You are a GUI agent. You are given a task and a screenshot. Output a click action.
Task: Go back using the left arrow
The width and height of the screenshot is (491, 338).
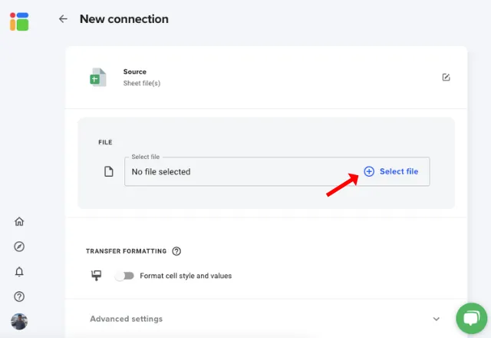(63, 18)
